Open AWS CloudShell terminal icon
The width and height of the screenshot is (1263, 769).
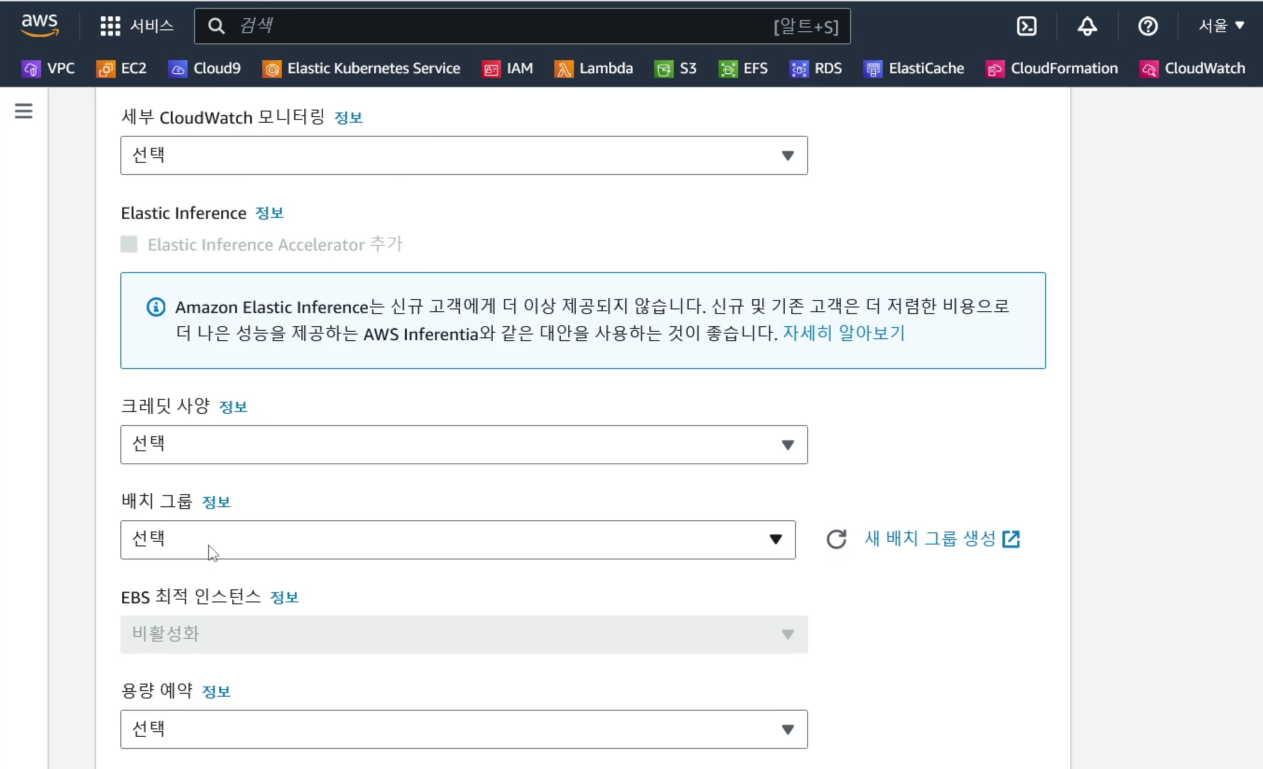click(x=1026, y=26)
